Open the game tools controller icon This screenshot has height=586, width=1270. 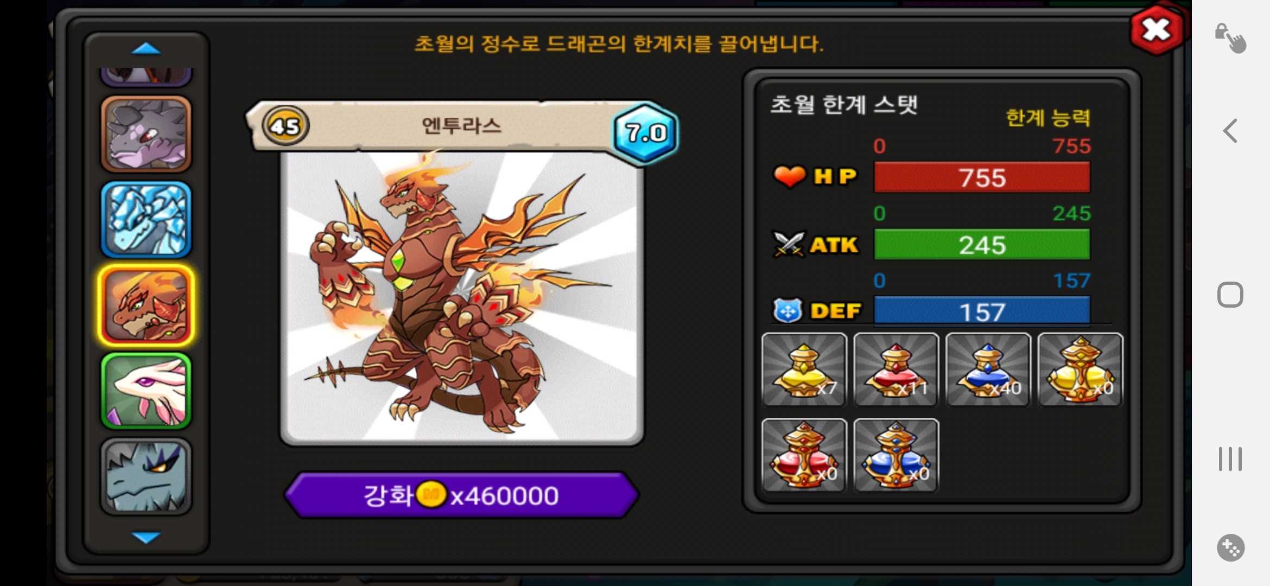tap(1230, 547)
